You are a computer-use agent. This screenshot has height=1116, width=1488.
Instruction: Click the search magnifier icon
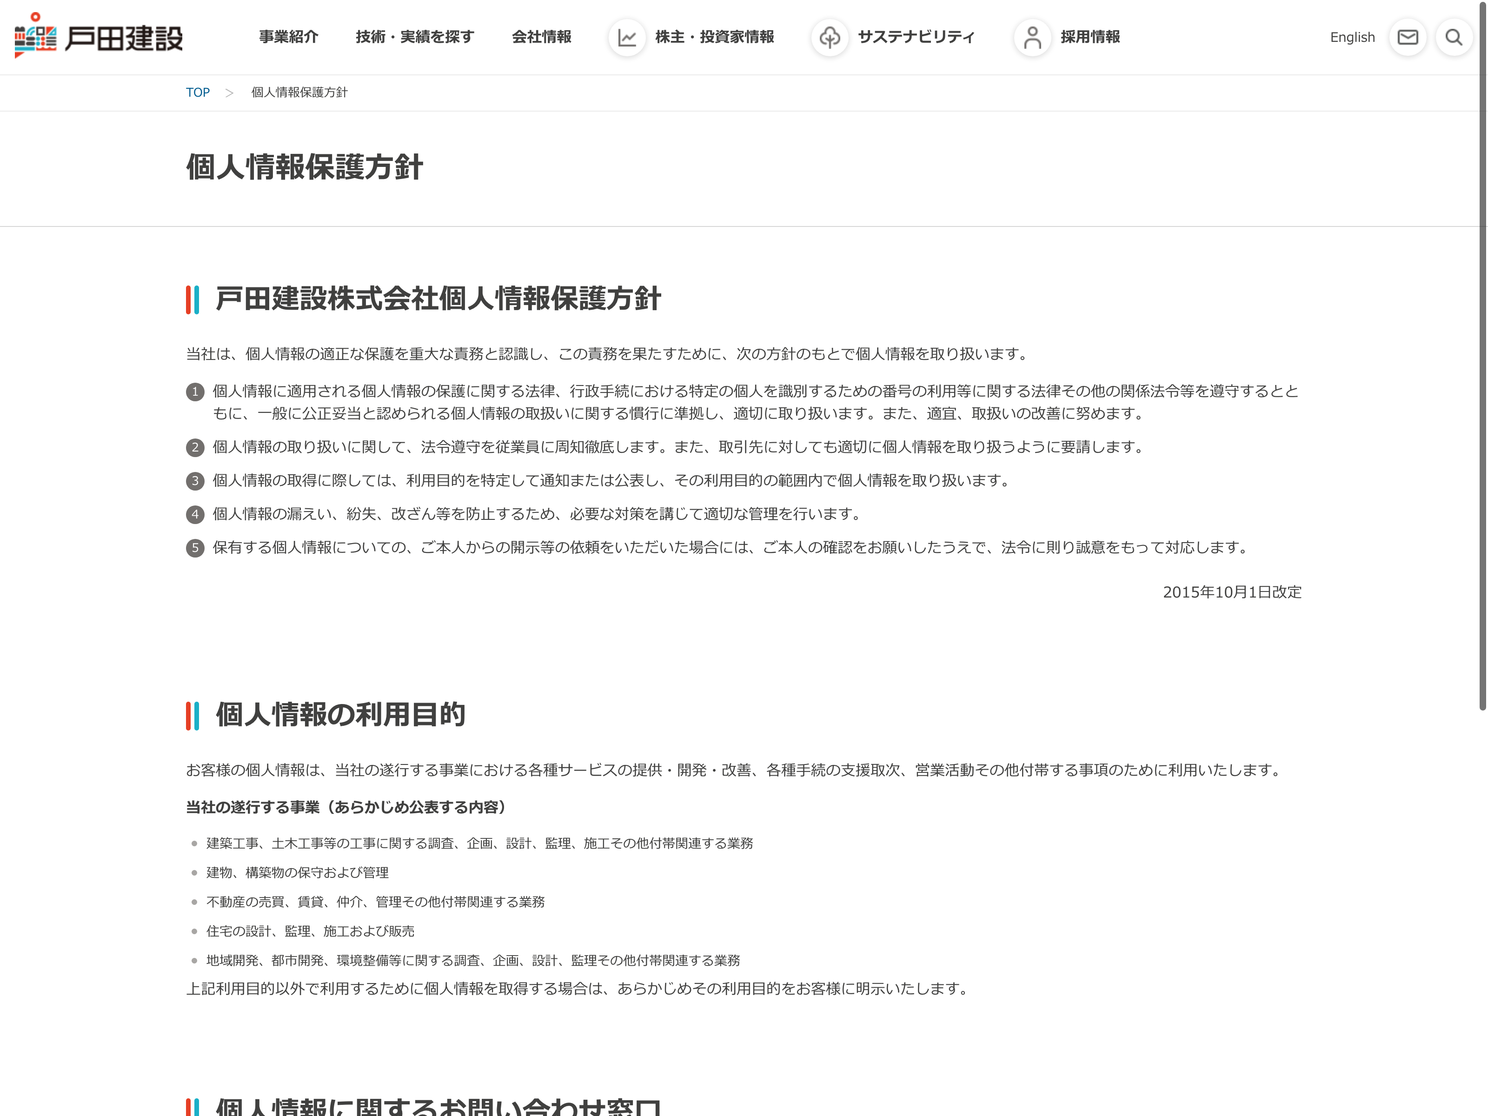click(x=1454, y=37)
